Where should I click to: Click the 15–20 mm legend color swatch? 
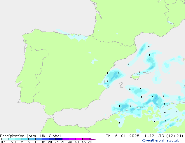pos(46,139)
